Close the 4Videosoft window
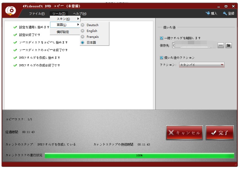The image size is (240, 169). coord(233,6)
